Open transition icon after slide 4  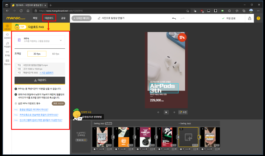click(178, 137)
